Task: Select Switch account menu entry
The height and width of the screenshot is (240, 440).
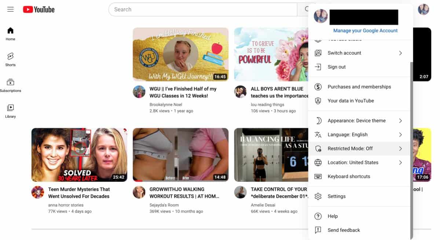Action: click(359, 53)
